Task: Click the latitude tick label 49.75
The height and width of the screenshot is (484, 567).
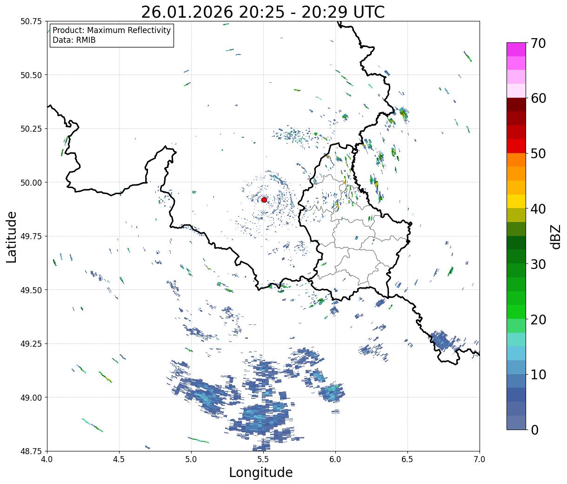Action: (31, 236)
